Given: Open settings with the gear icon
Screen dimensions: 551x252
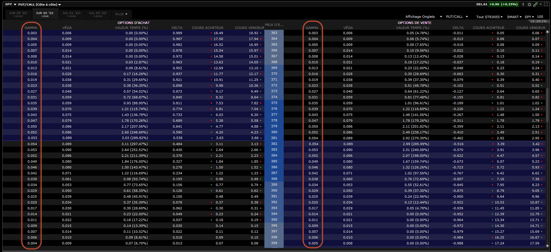Looking at the screenshot, I should pos(529,4).
